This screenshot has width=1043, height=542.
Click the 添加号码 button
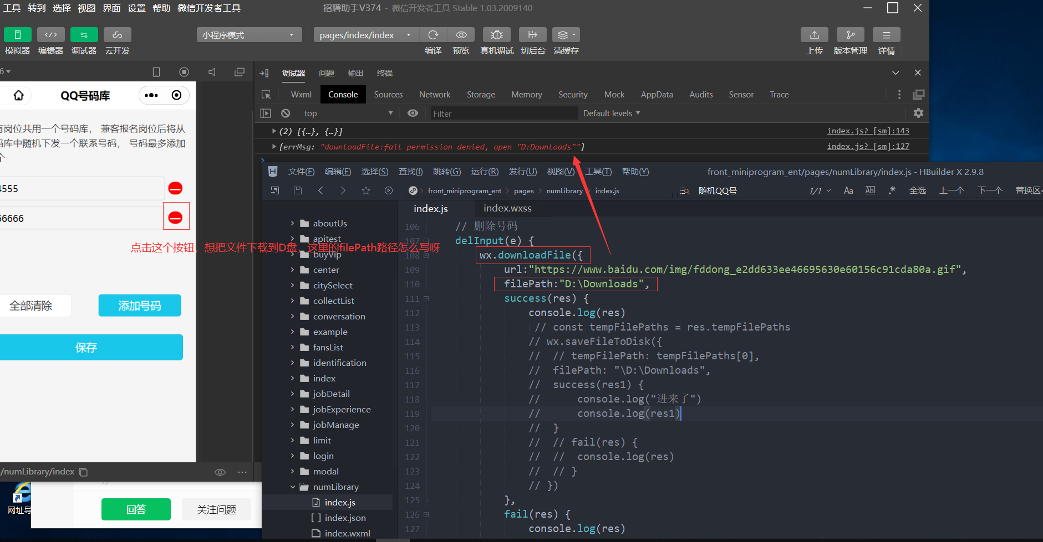click(x=140, y=306)
